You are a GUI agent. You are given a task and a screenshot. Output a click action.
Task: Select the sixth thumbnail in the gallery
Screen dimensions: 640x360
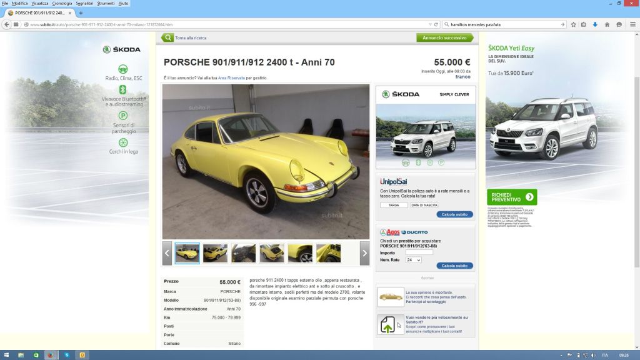328,253
